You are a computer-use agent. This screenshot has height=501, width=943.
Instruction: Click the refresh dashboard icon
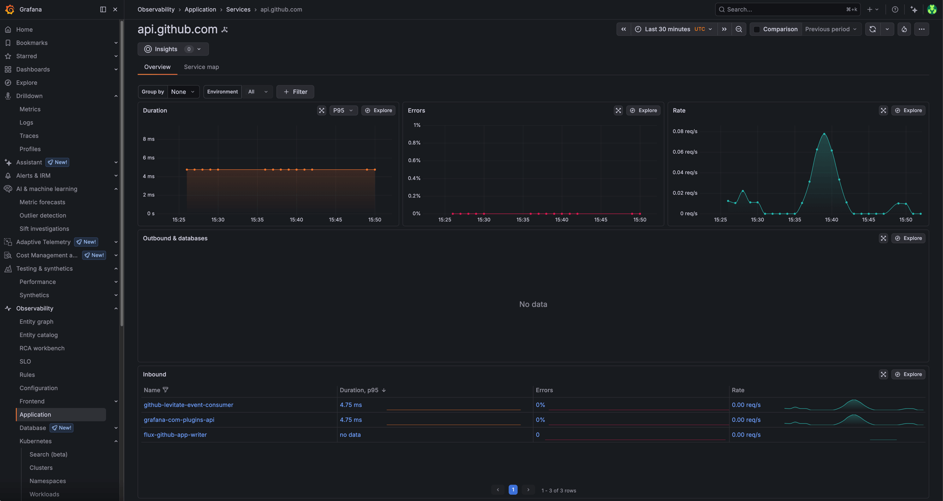pos(872,29)
